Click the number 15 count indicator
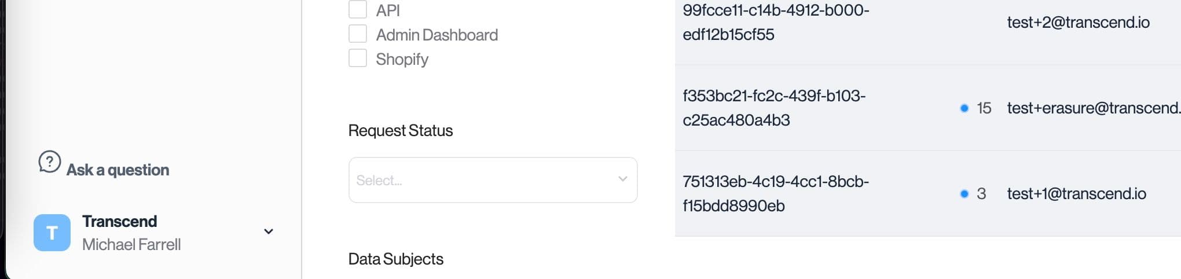The image size is (1181, 279). pyautogui.click(x=984, y=108)
